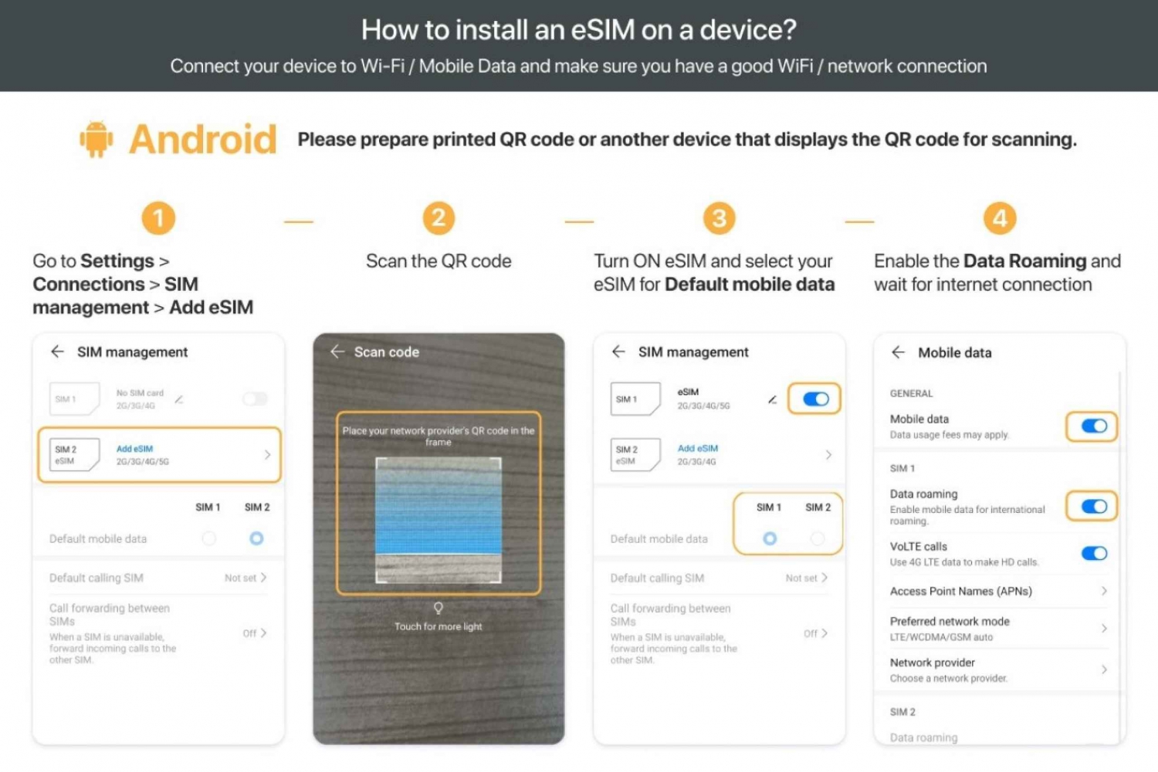1158x772 pixels.
Task: Click the LTE/WCDMA/GSM auto value
Action: 941,637
